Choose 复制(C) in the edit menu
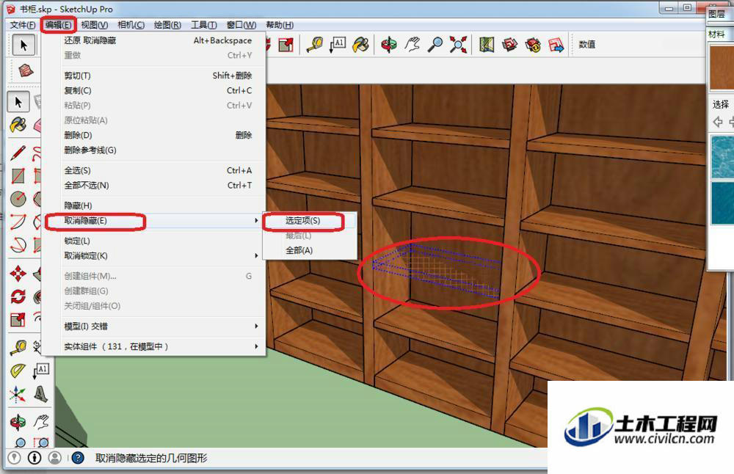734x474 pixels. [x=153, y=90]
